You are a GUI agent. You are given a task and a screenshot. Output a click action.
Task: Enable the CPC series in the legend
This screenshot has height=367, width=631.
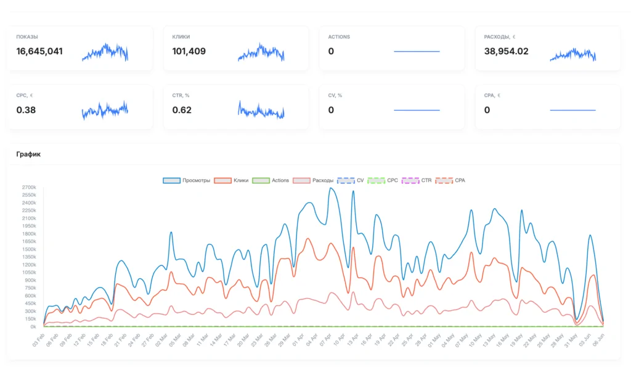tap(383, 180)
